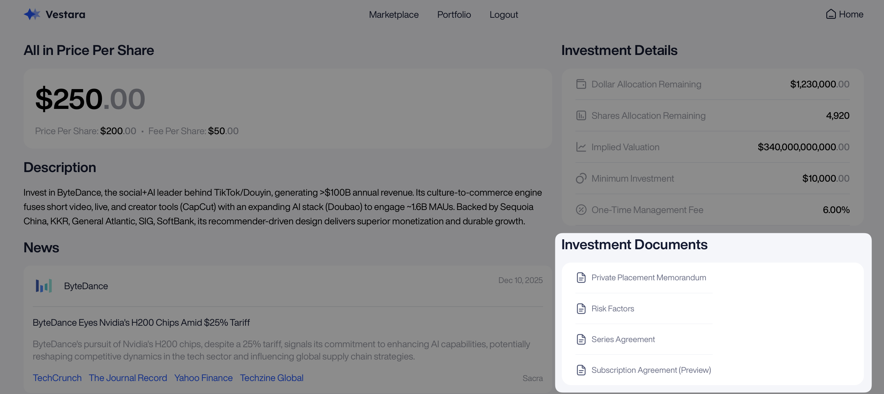
Task: Open the Nvidia H200 Chips news headline
Action: pos(141,322)
